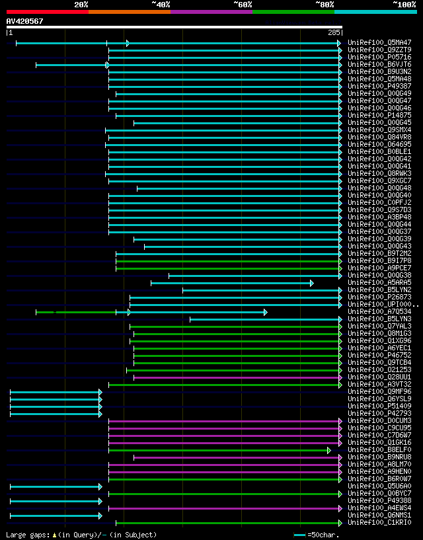The image size is (423, 540).
Task: Select label UniRef100_P14875
Action: [379, 116]
